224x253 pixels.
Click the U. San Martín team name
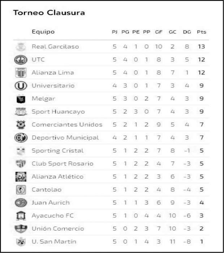point(54,242)
